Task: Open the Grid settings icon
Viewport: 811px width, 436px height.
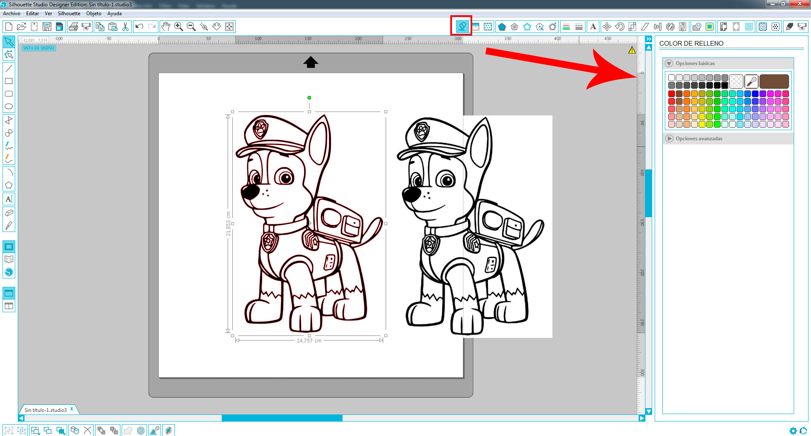Action: point(749,27)
